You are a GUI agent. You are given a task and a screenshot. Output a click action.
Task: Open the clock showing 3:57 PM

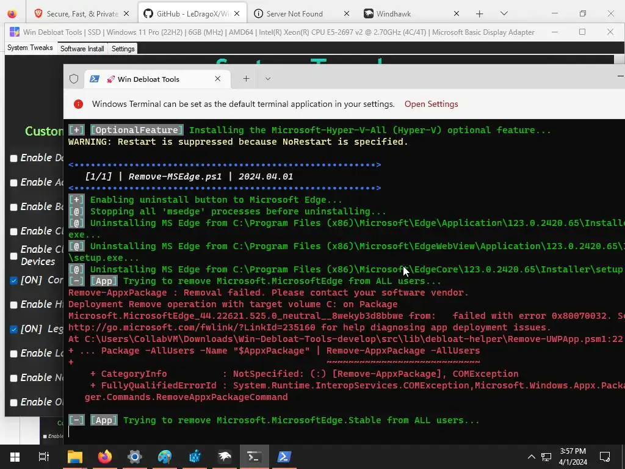573,457
